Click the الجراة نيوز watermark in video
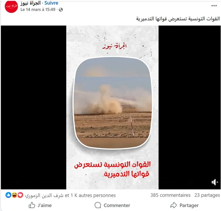221x211 pixels. (115, 46)
